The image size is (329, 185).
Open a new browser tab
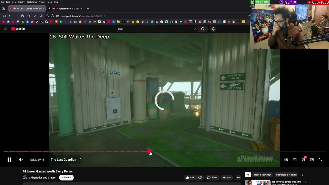88,8
